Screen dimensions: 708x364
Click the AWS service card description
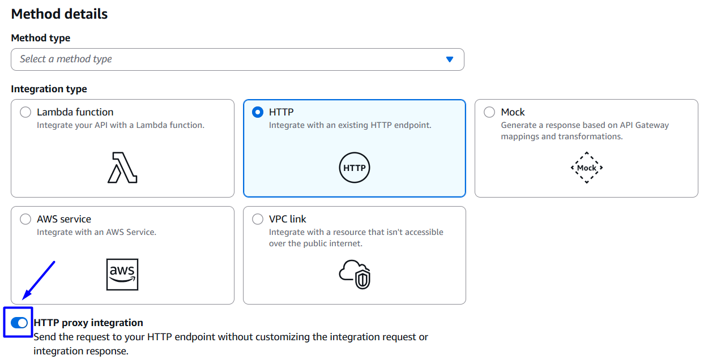click(x=96, y=232)
